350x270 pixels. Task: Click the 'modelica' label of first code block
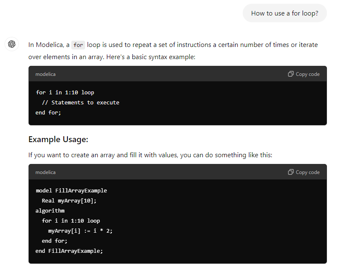(x=46, y=74)
